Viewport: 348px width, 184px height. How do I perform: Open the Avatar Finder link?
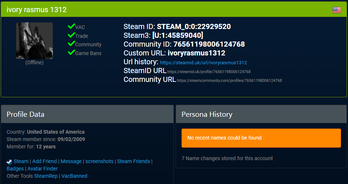(x=43, y=169)
